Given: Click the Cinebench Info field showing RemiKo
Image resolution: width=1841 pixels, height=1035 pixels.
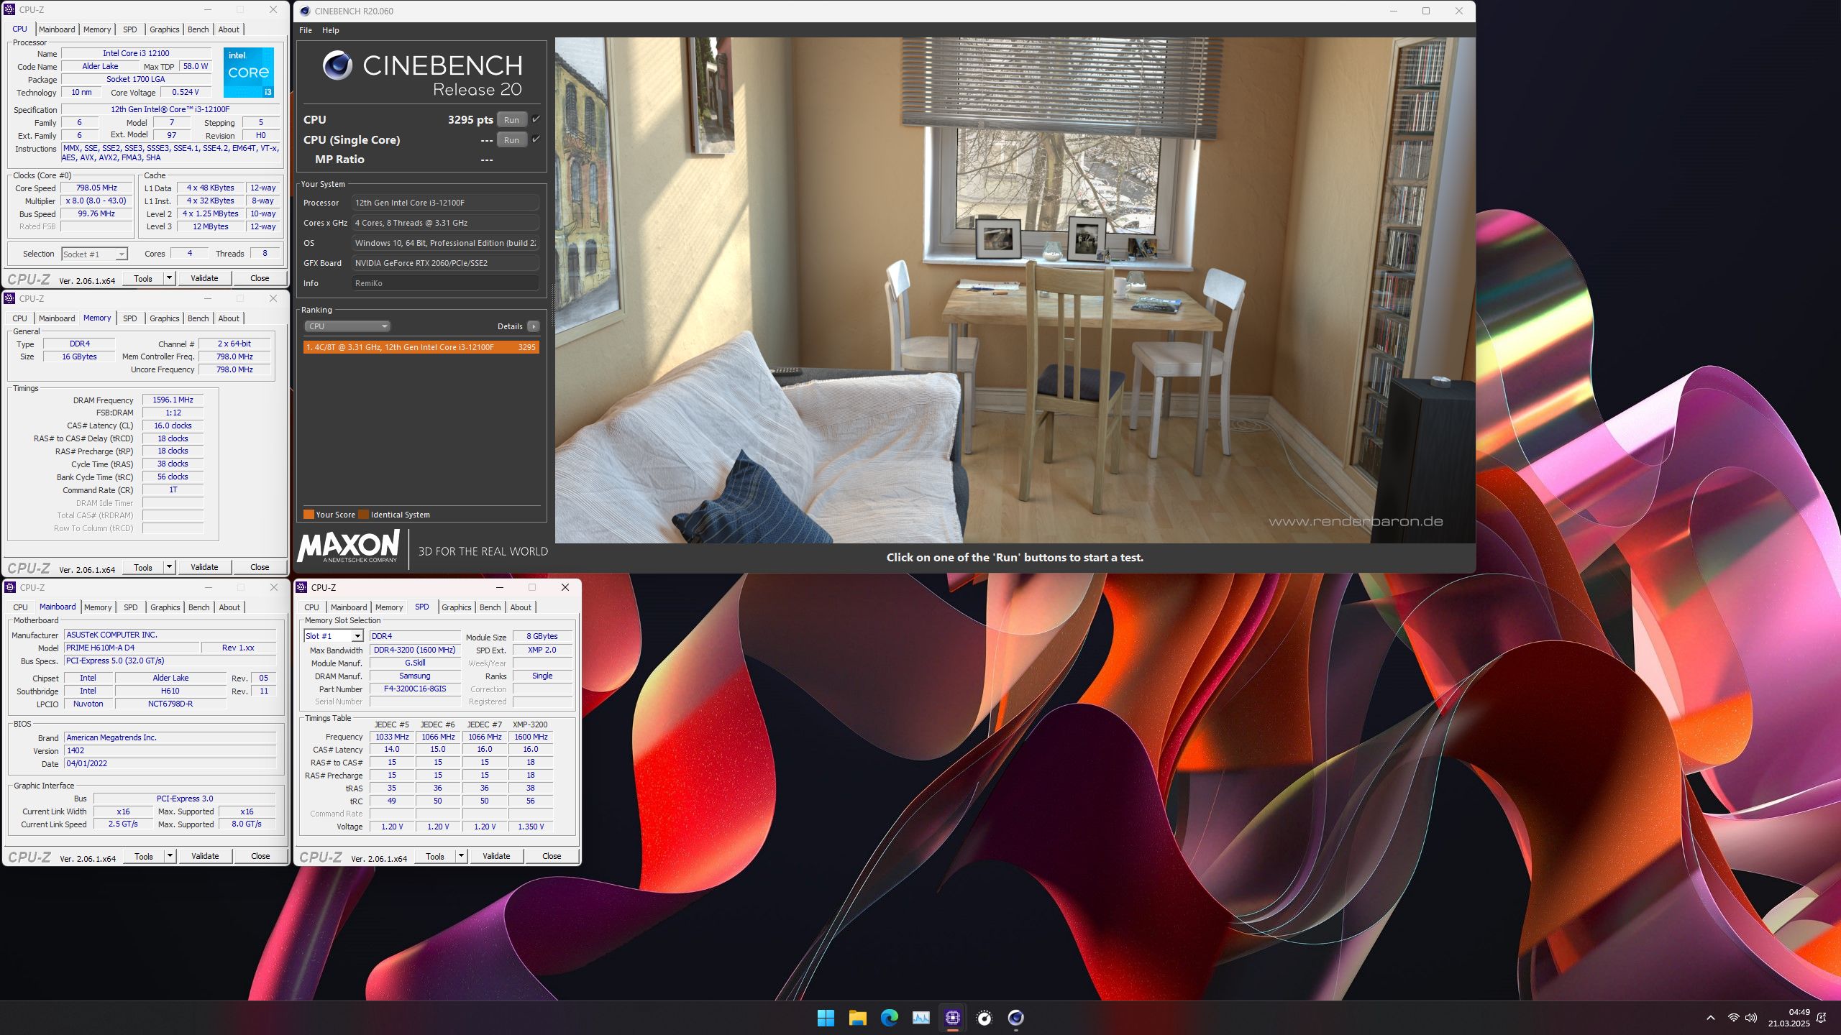Looking at the screenshot, I should click(x=445, y=283).
